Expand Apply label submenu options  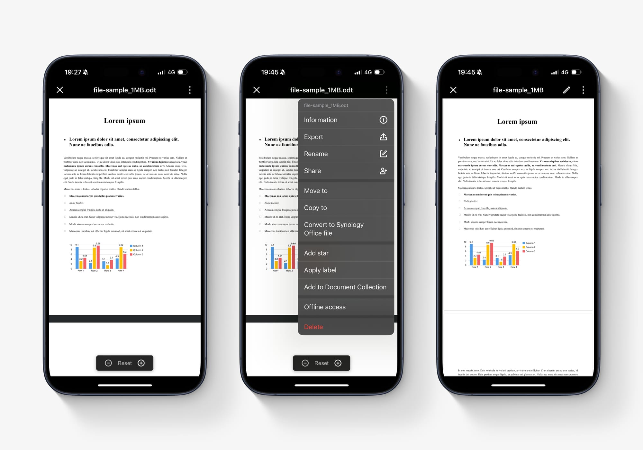[345, 270]
